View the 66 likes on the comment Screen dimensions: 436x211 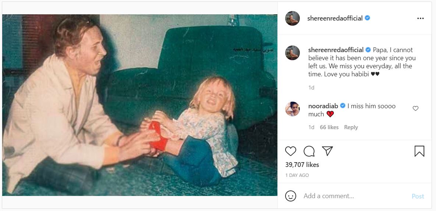pos(329,127)
